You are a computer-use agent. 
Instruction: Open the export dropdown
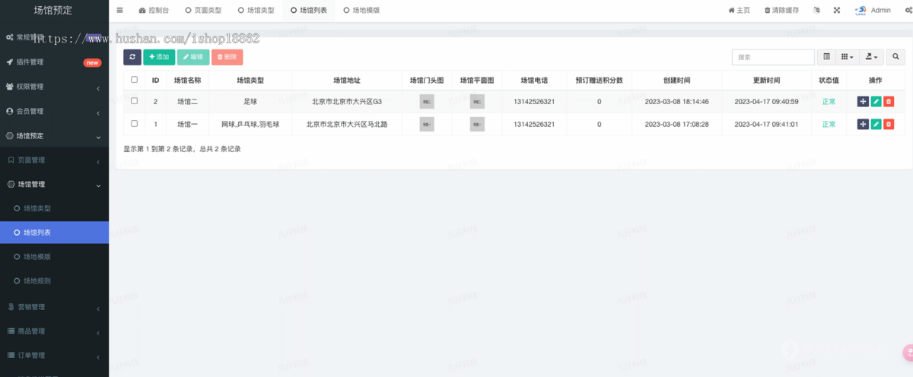872,57
